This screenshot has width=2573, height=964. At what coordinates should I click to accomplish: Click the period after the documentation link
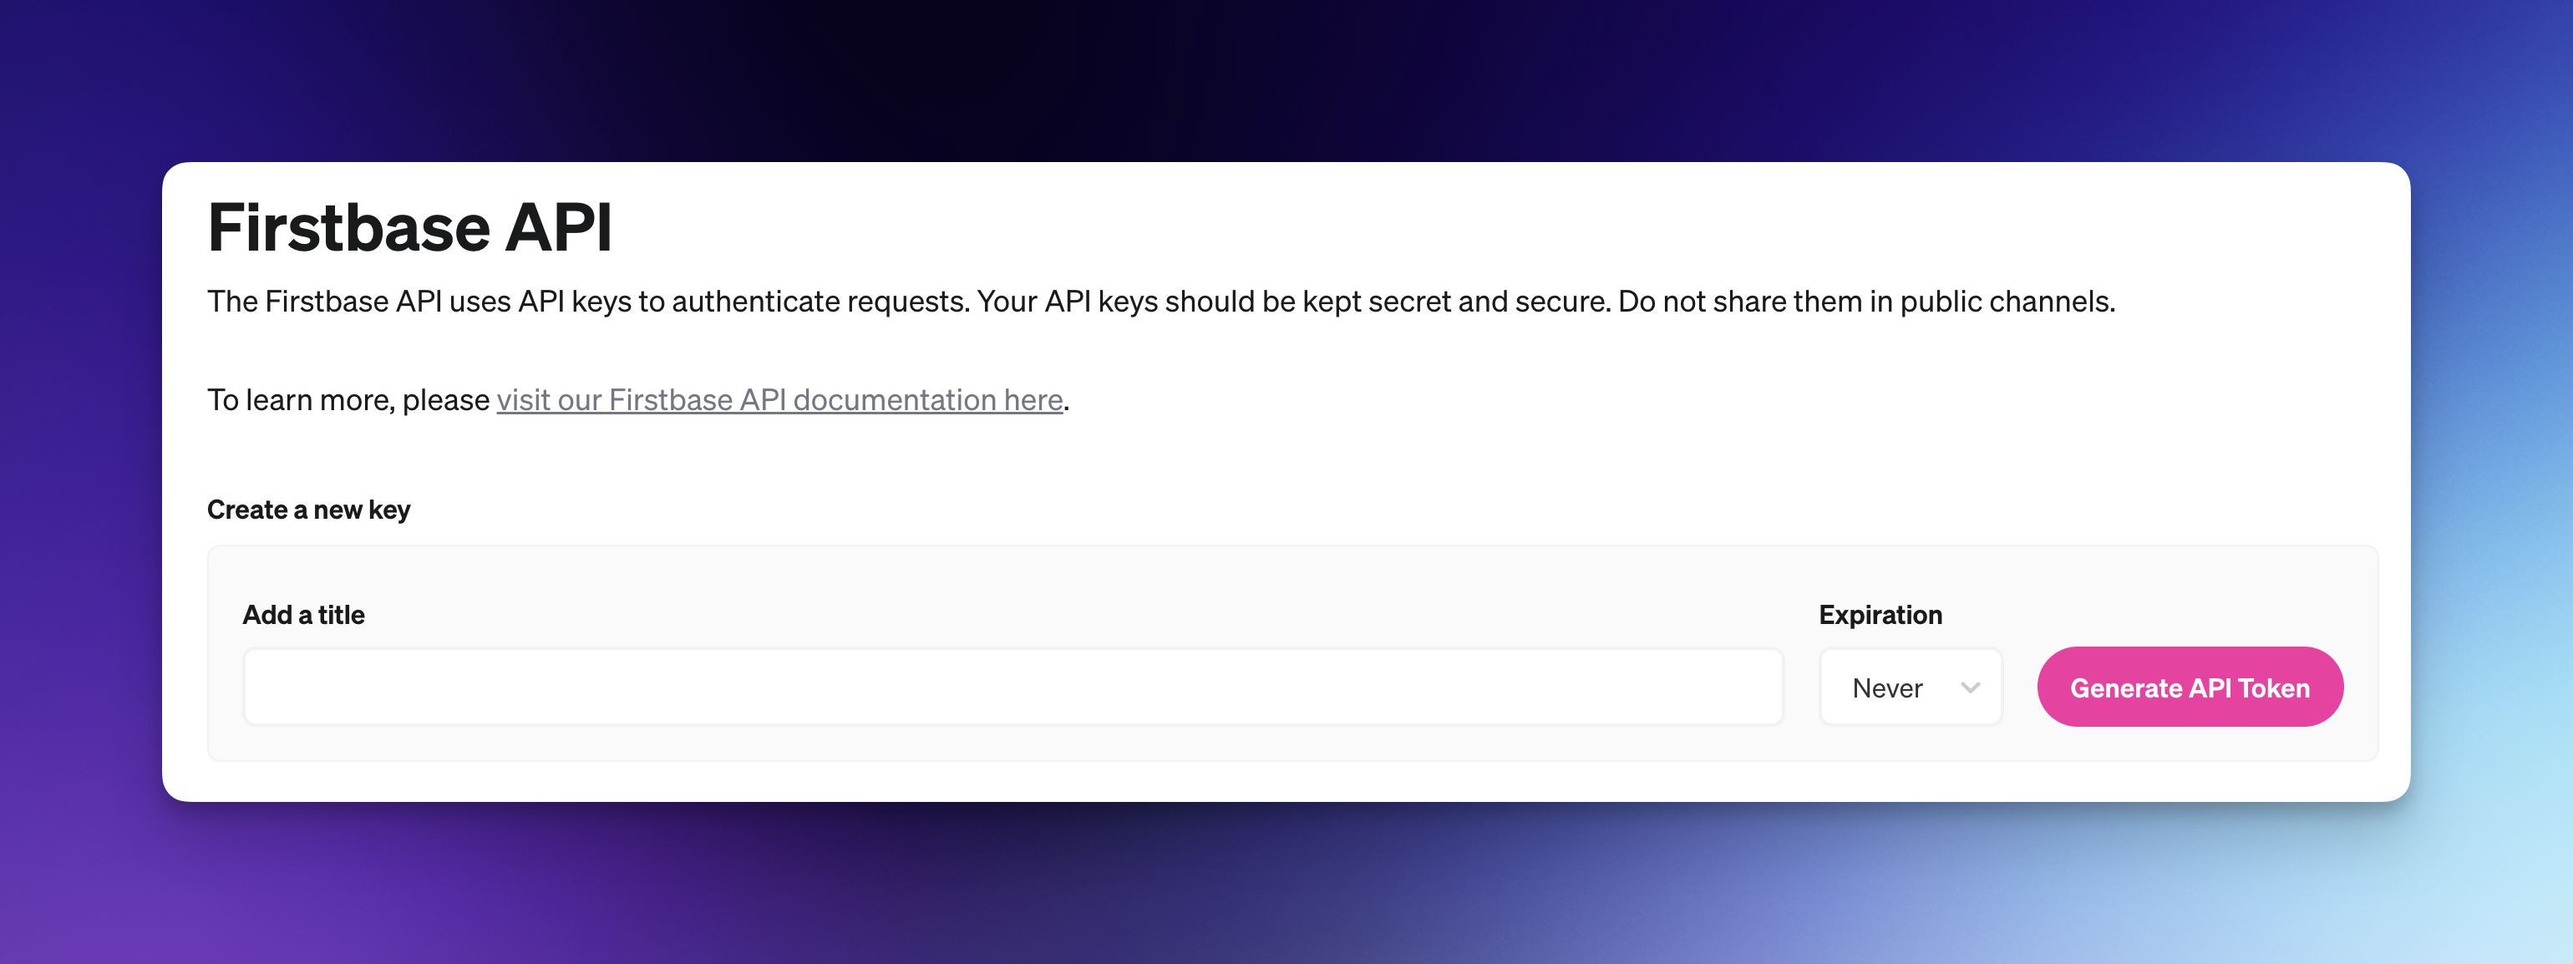[x=1067, y=402]
